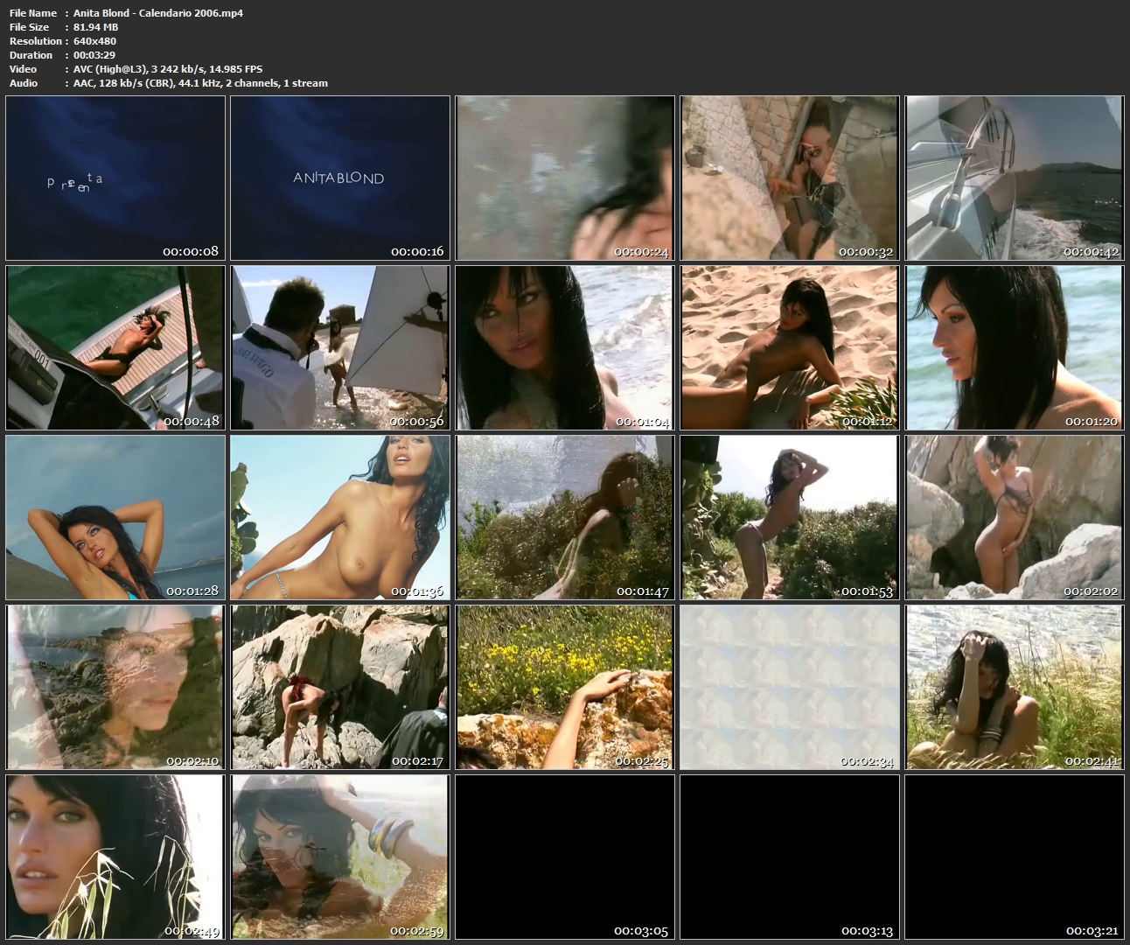
Task: Click the thumbnail stamped 00:01:47
Action: (565, 517)
